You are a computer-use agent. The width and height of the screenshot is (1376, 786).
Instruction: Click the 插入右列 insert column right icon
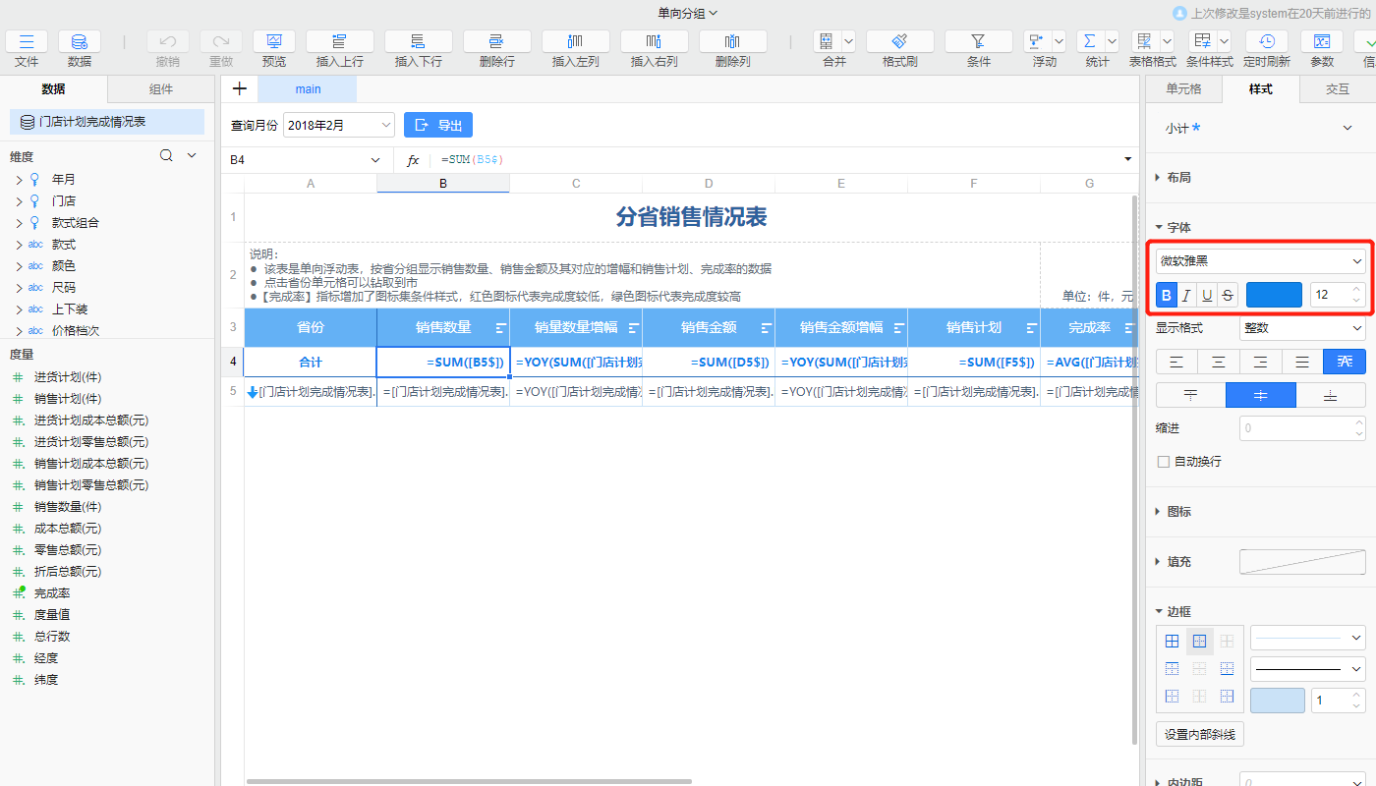[654, 42]
